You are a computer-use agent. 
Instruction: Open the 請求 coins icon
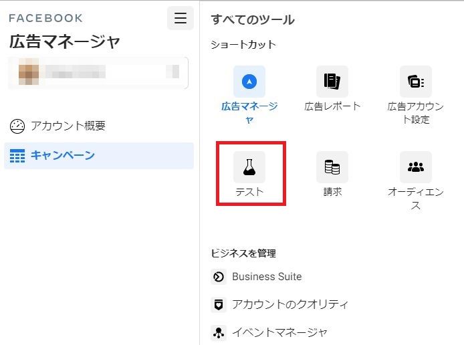click(332, 167)
